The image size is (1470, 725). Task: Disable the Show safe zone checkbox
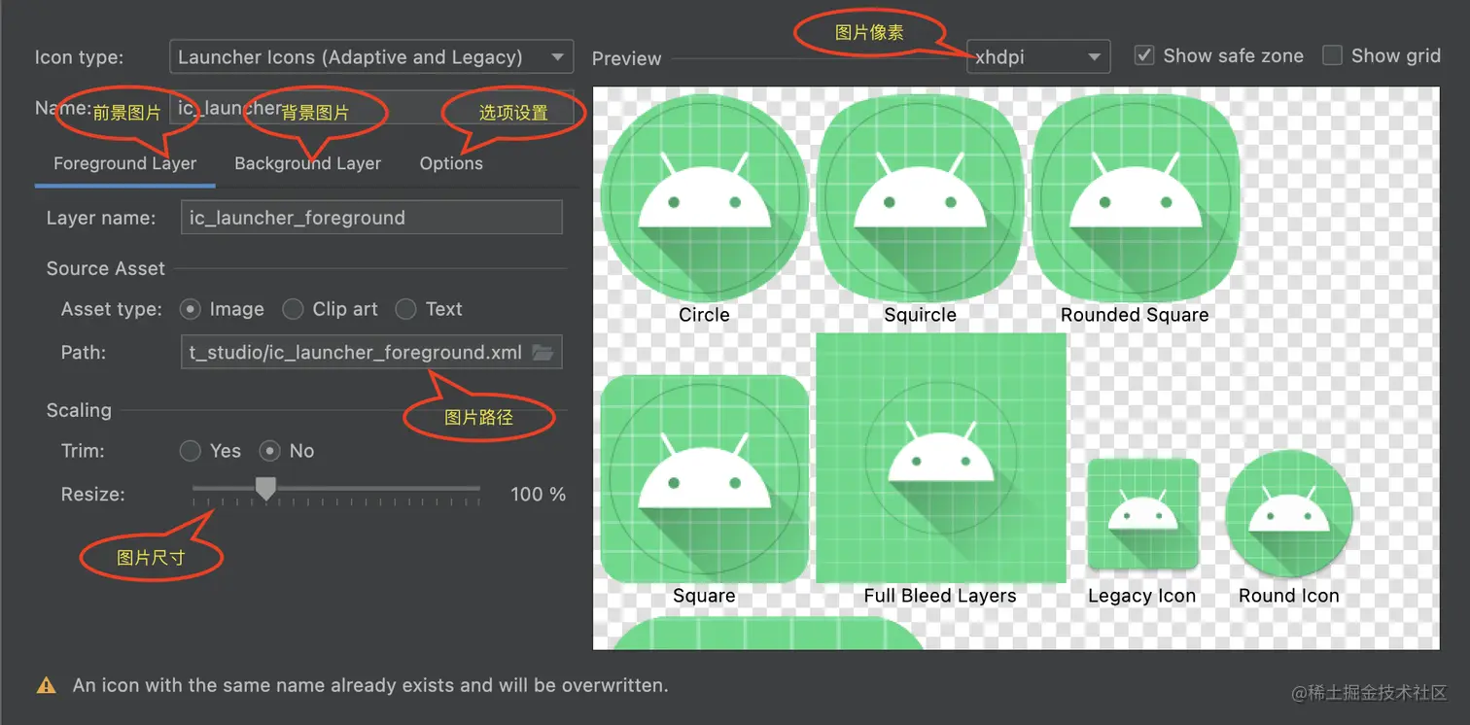(x=1144, y=55)
